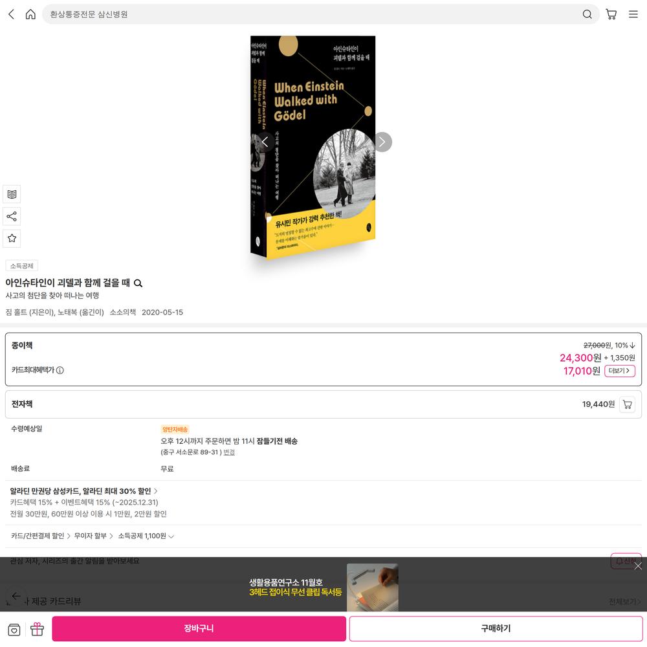Open book preview icon on left

pos(12,194)
